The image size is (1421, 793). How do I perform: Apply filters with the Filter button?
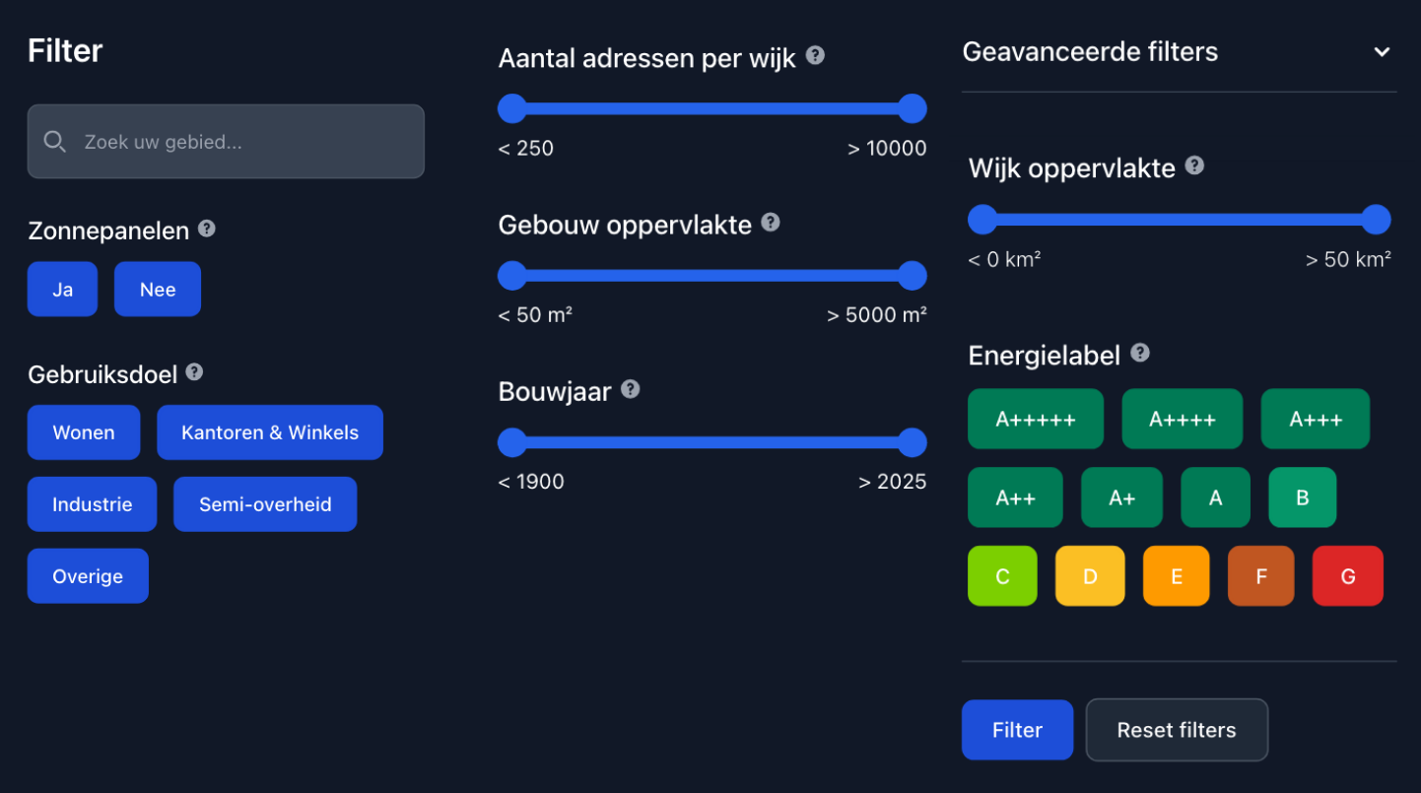pyautogui.click(x=1017, y=730)
